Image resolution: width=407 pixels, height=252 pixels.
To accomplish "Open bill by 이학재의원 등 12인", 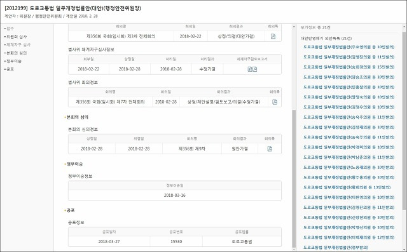I will pos(348,237).
